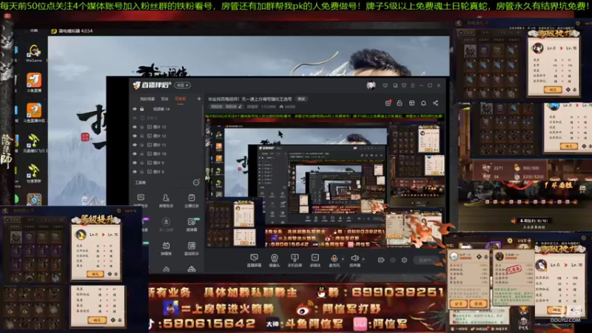Screen dimensions: 592x333
Task: Add a new scene with the plus button
Action: (199, 99)
